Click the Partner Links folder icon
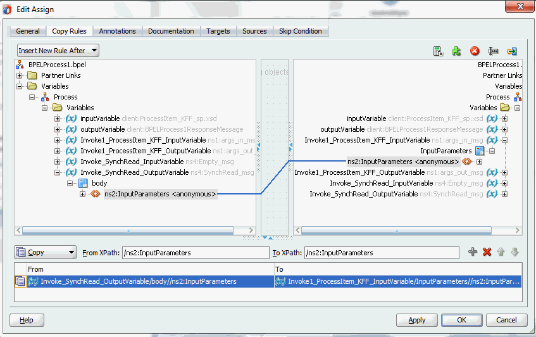 32,75
